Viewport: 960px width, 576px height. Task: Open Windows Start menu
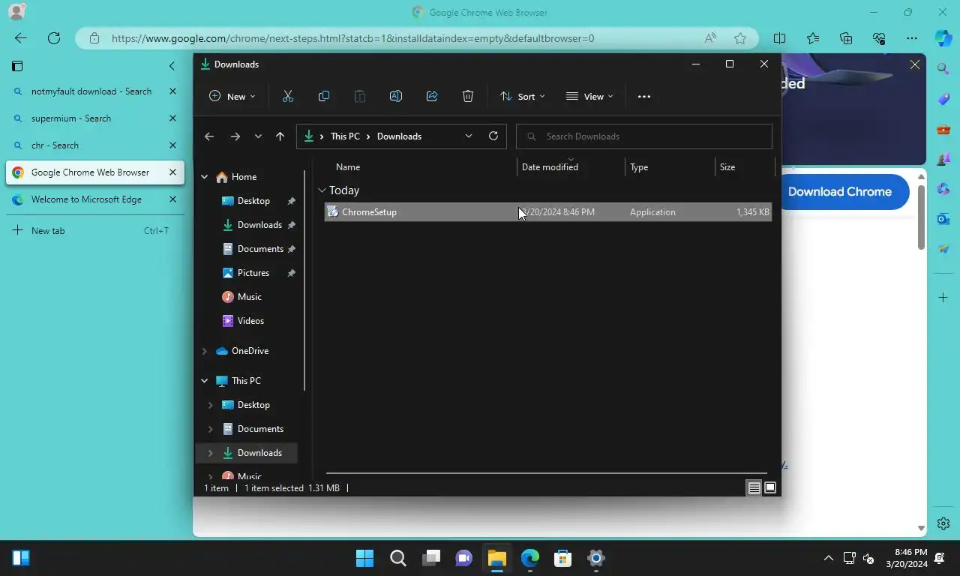pos(364,558)
